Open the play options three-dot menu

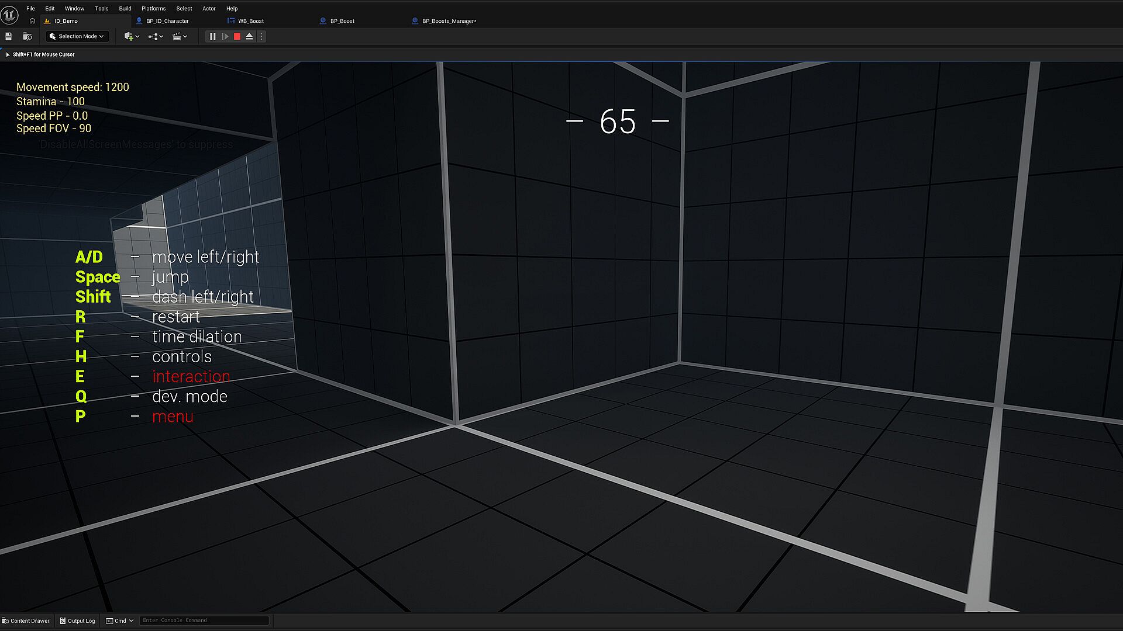tap(261, 36)
